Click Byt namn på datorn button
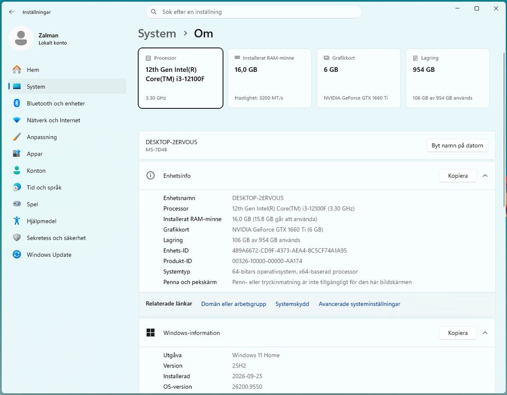The height and width of the screenshot is (395, 507). point(457,145)
